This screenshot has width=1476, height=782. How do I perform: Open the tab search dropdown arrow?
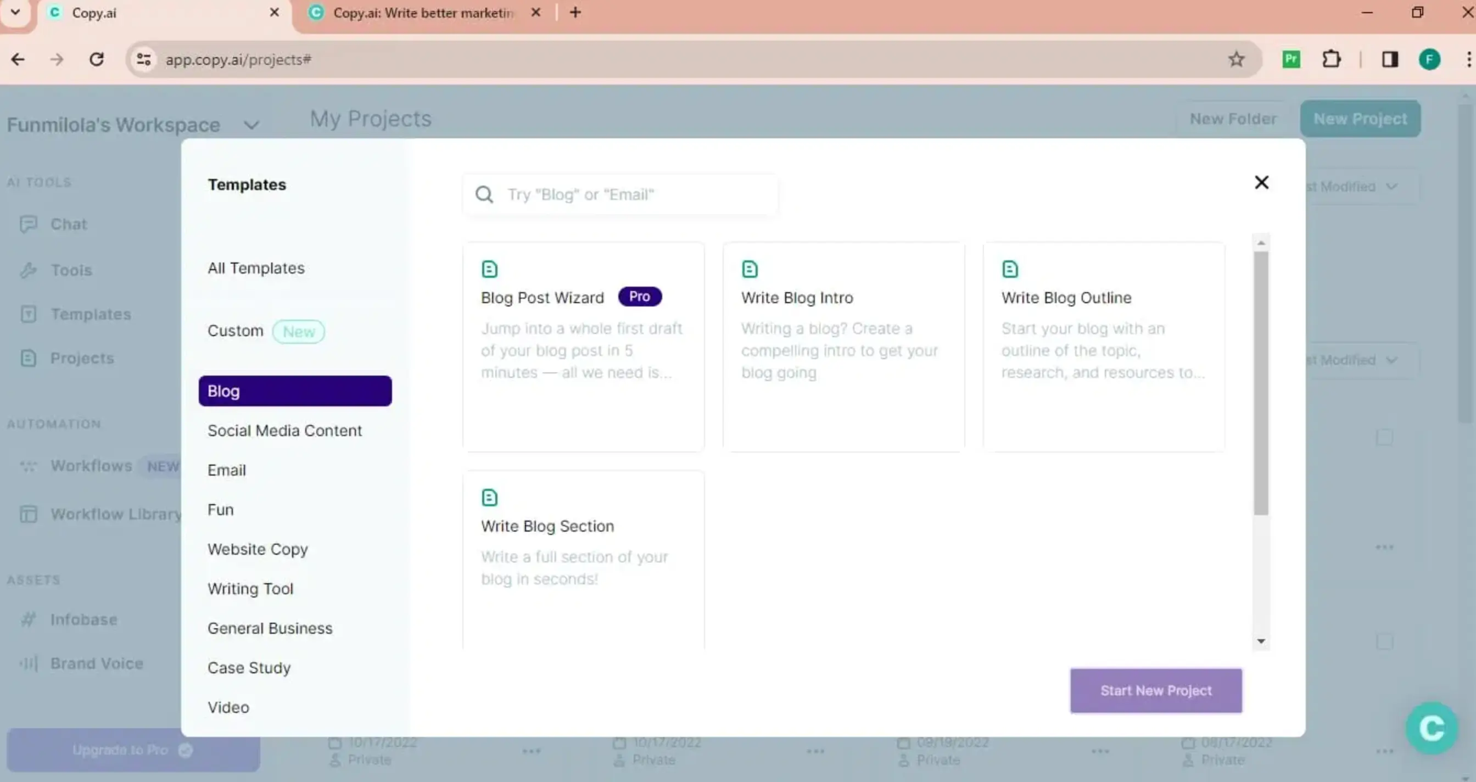click(x=15, y=12)
